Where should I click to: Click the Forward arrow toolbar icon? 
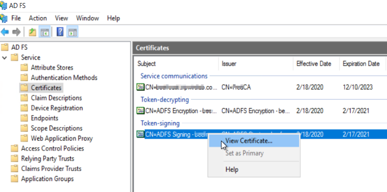coord(16,32)
